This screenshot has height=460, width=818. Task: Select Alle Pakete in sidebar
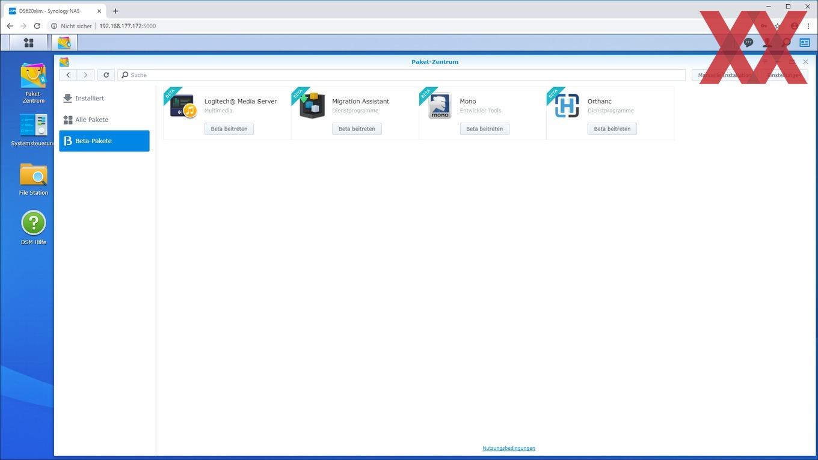click(104, 120)
